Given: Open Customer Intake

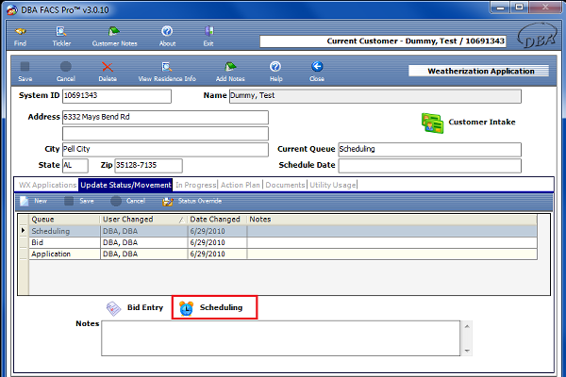Looking at the screenshot, I should point(469,123).
